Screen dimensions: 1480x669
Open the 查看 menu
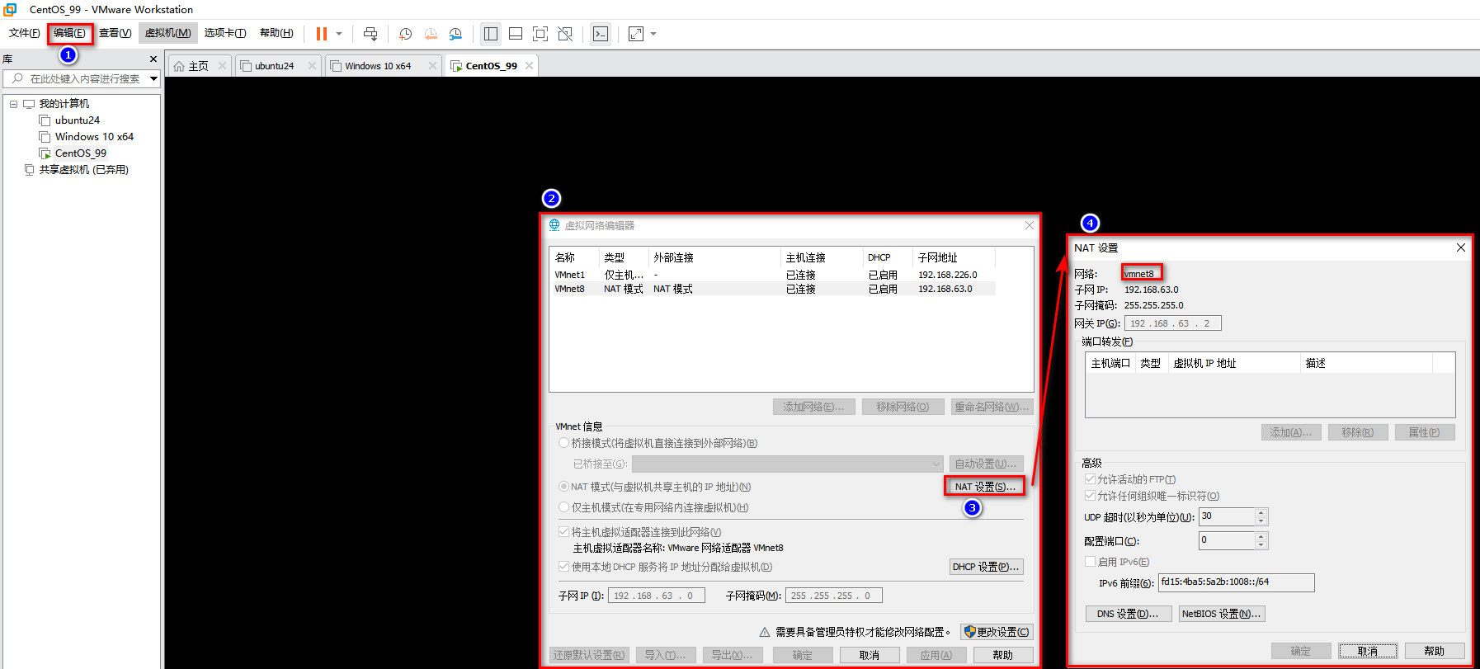pos(115,33)
